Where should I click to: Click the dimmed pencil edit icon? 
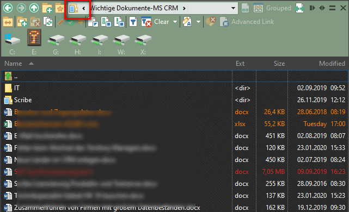(60, 22)
